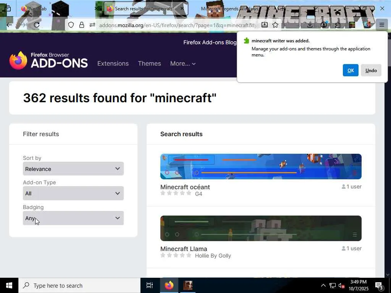
Task: Open the Badging Any dropdown
Action: click(x=73, y=218)
